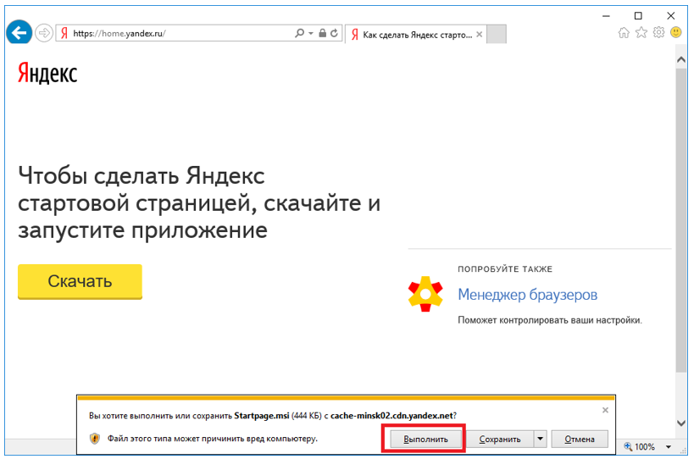Click the Startpage.msi file name text
Viewport: 694px width, 459px height.
coord(262,416)
